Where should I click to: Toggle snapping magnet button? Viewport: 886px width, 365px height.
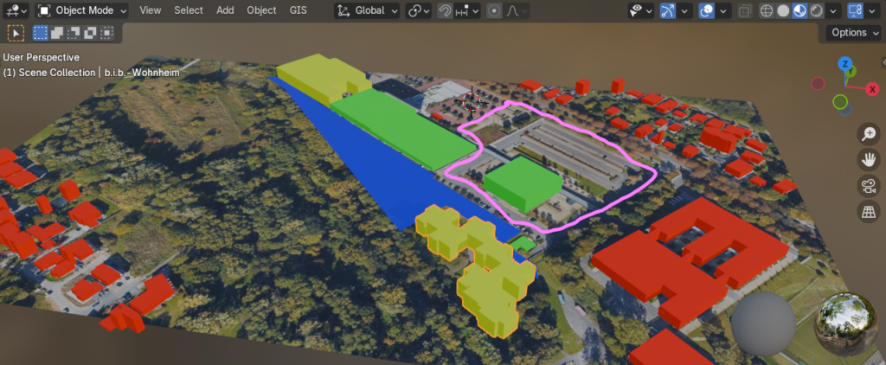[445, 10]
